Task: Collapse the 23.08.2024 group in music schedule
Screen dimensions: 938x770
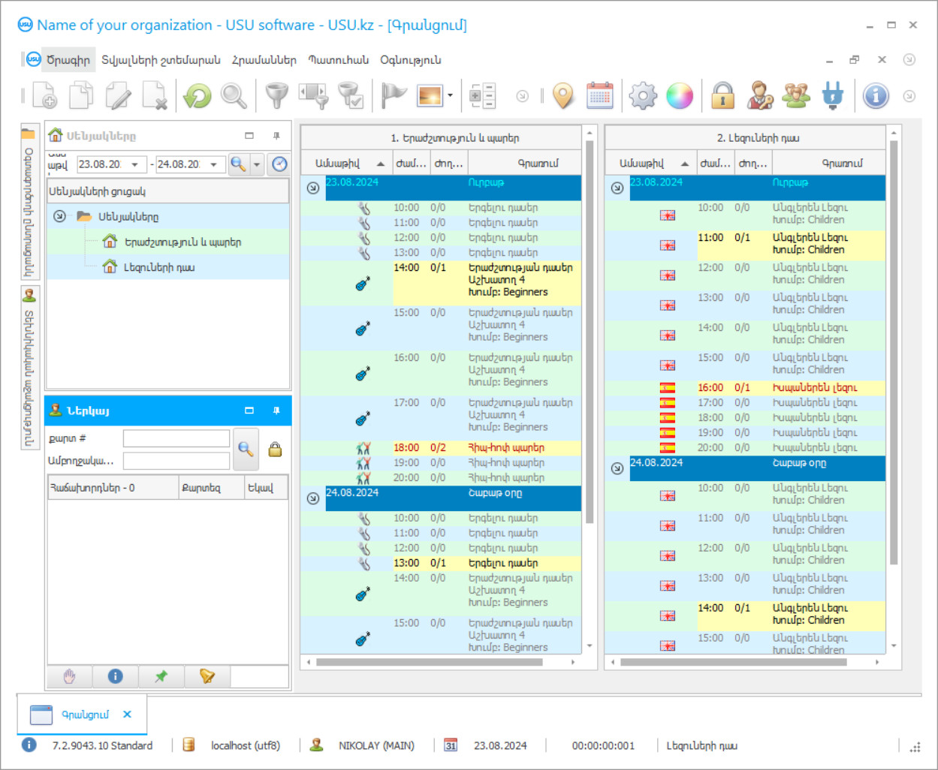Action: click(313, 188)
